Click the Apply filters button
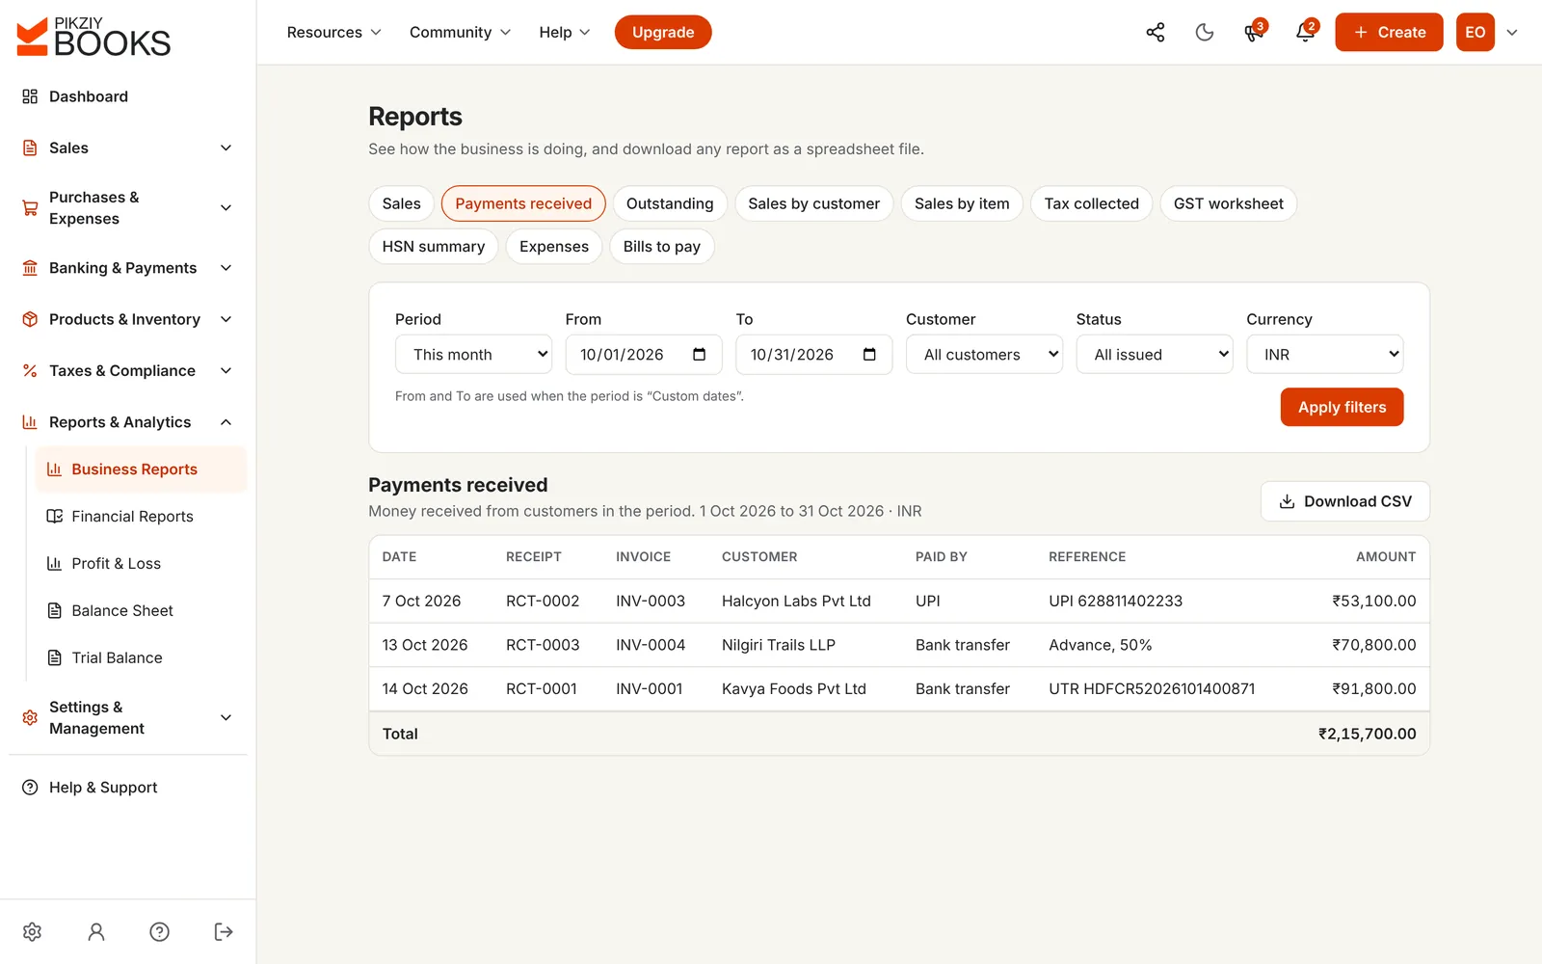1542x964 pixels. click(1342, 407)
